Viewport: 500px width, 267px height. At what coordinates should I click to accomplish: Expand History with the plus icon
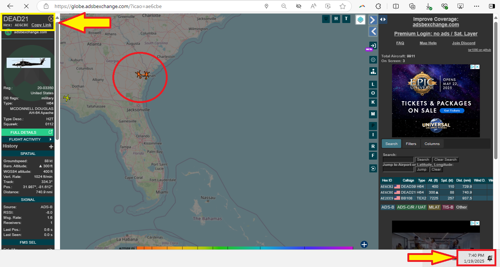pos(51,146)
